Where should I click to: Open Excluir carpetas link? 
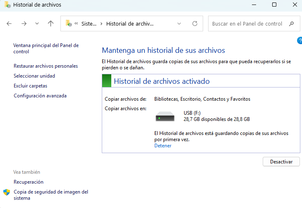[x=31, y=86]
